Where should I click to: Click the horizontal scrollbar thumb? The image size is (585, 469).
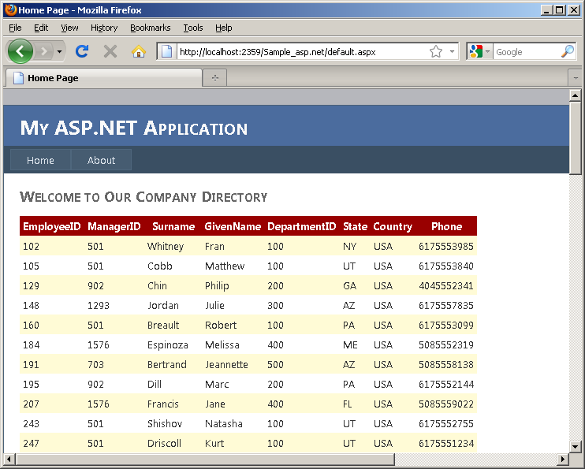click(205, 459)
